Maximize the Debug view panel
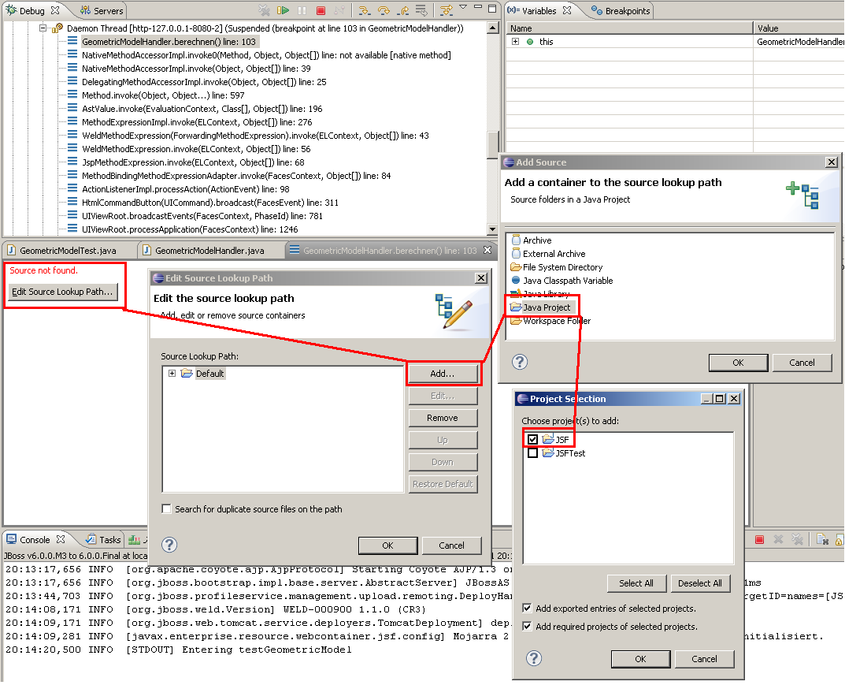The width and height of the screenshot is (845, 685). (x=492, y=9)
